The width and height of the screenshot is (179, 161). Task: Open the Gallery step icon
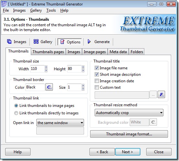[36, 41]
